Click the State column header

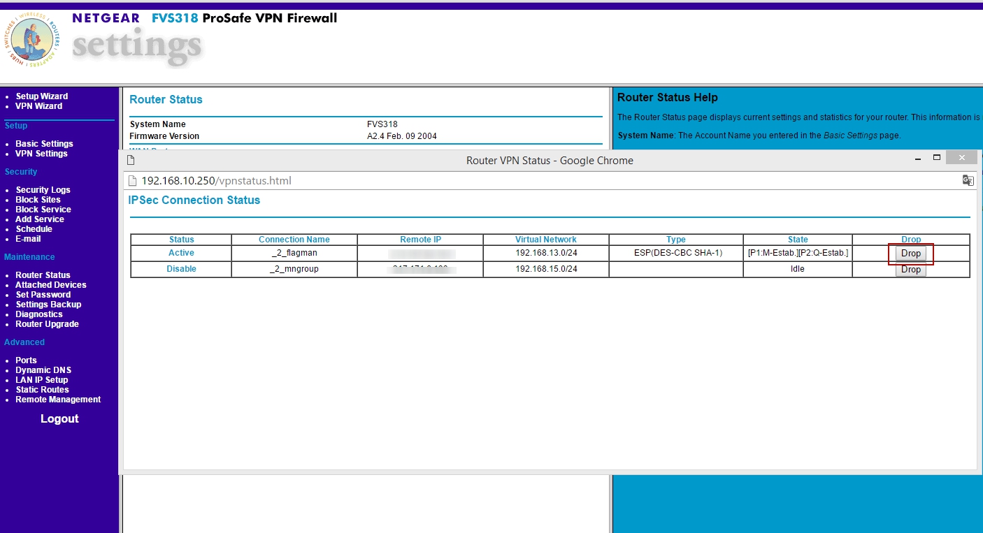point(798,240)
